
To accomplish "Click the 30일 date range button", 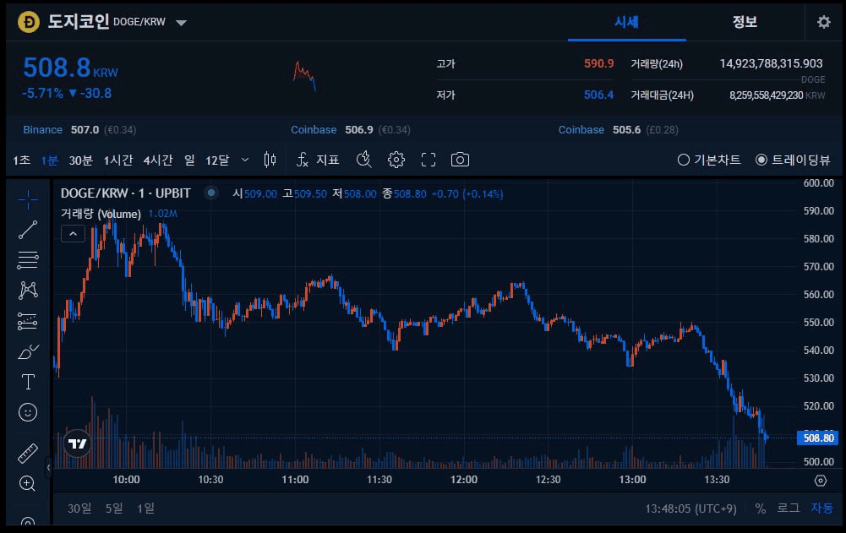I will point(79,509).
